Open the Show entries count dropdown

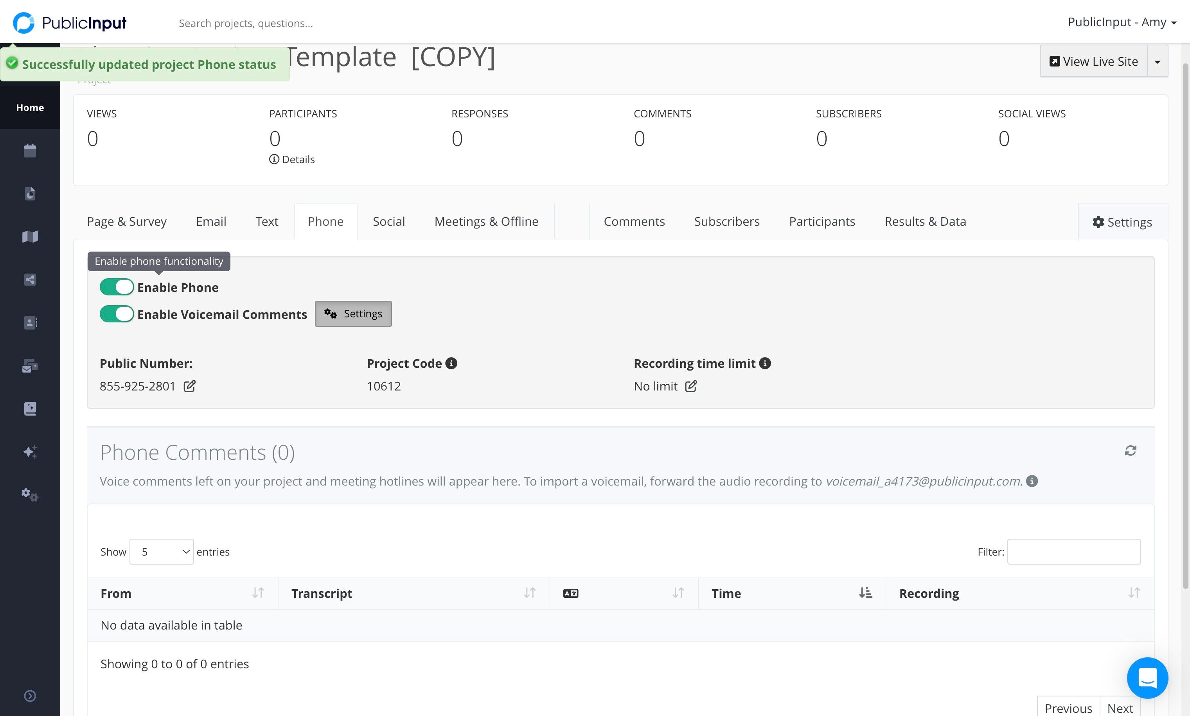click(x=162, y=551)
